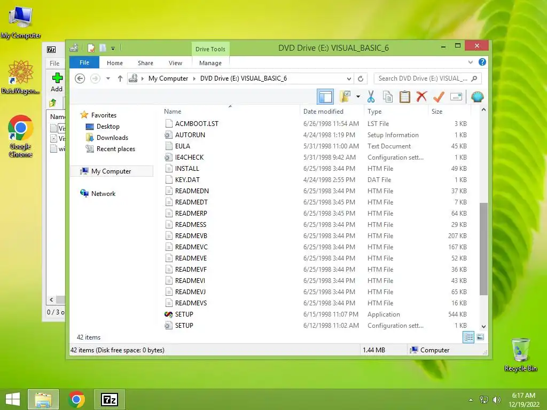Image resolution: width=547 pixels, height=410 pixels.
Task: Click the DVD Drive (E:) breadcrumb segment
Action: [x=244, y=78]
